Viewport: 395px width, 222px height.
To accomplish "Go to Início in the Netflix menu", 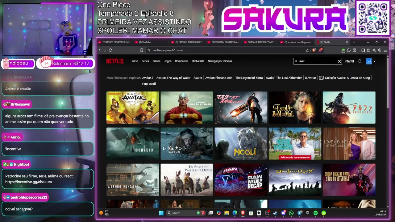I will click(x=135, y=61).
